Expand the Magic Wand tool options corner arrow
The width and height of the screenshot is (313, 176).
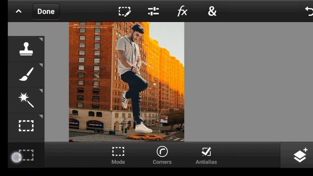pyautogui.click(x=41, y=91)
